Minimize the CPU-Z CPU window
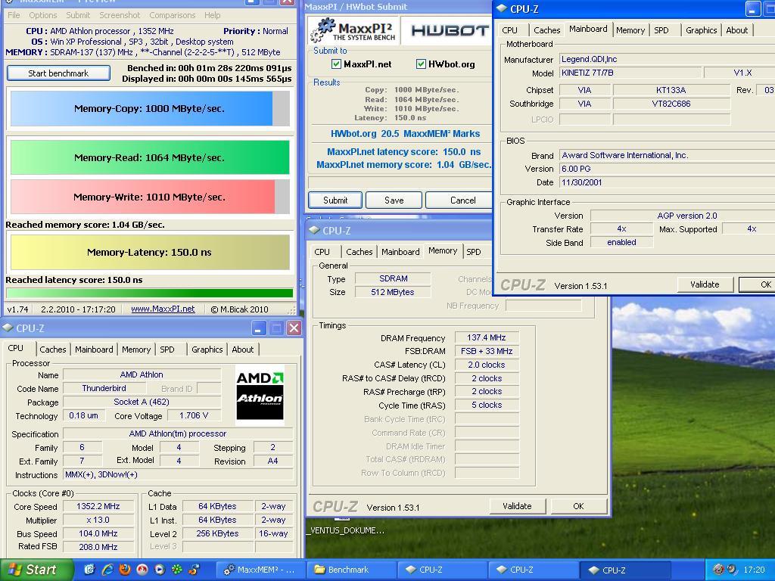 [x=259, y=328]
